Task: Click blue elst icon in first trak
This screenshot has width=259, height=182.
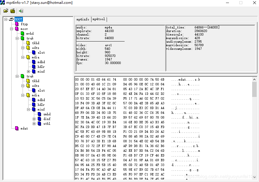Action: coord(34,52)
